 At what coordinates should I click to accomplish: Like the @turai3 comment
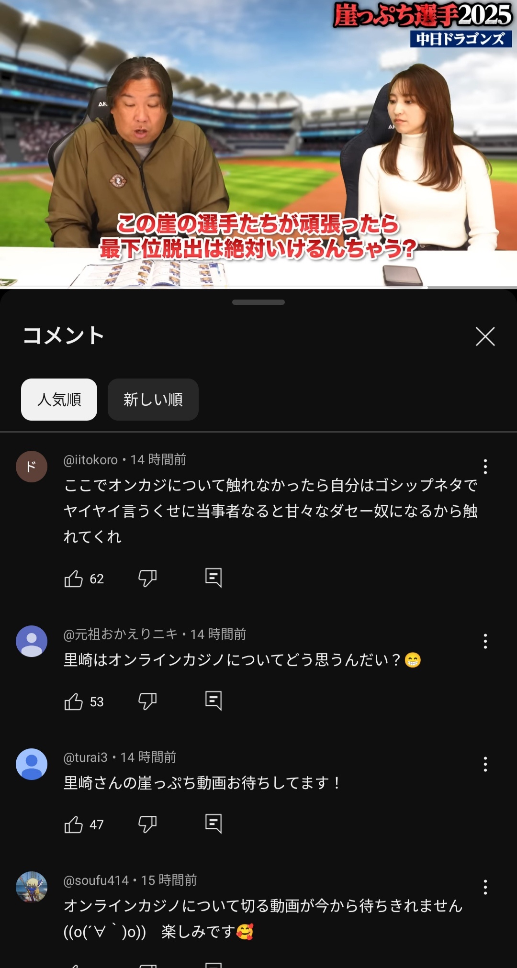(x=74, y=824)
